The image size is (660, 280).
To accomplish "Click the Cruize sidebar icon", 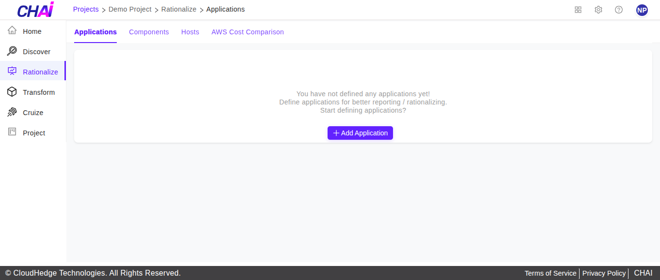I will click(12, 112).
